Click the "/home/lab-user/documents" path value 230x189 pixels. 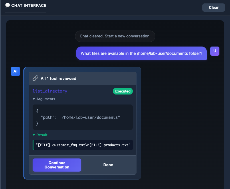90,117
